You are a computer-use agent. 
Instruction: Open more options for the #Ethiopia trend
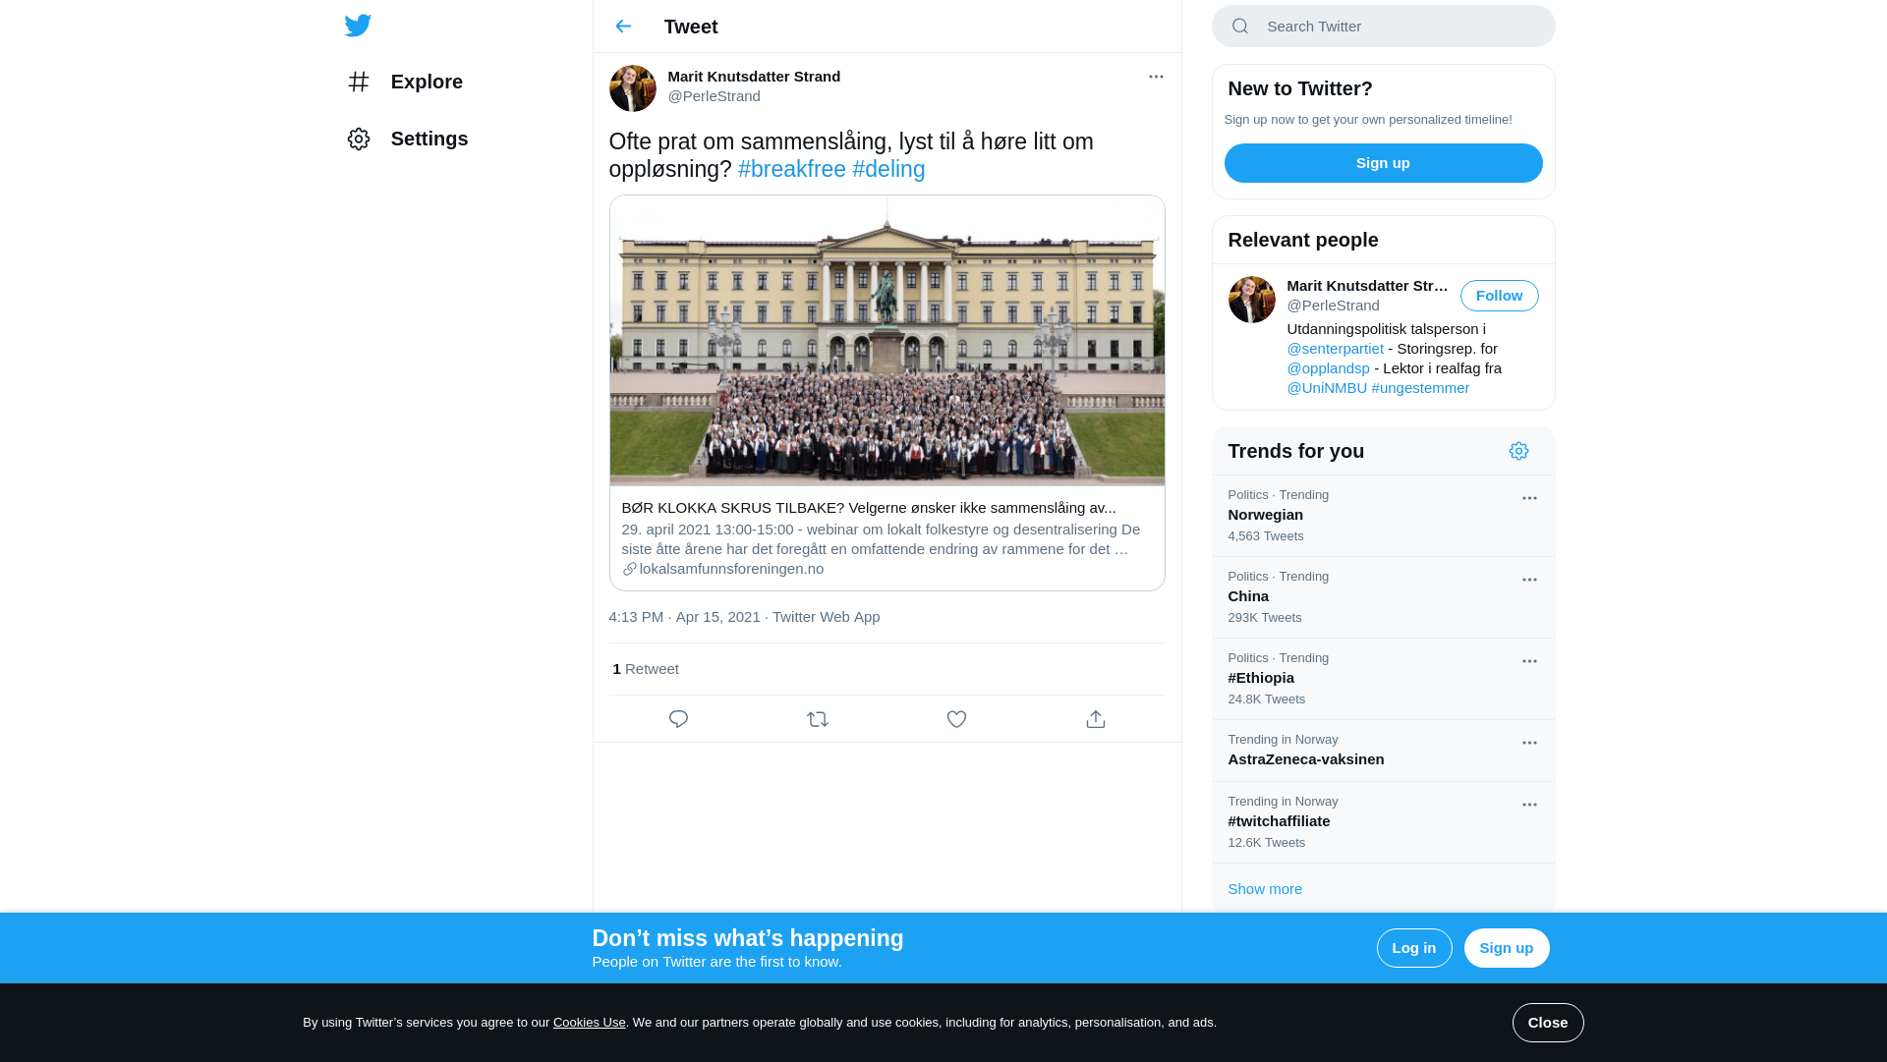point(1529,661)
